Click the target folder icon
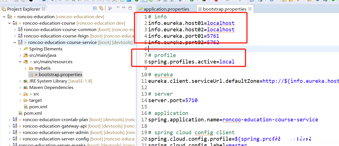 26,100
